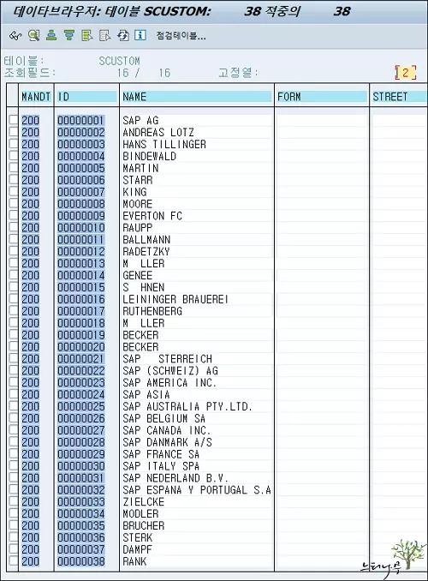Screen dimensions: 428x581
Task: Select the NAME column header
Action: pyautogui.click(x=197, y=97)
